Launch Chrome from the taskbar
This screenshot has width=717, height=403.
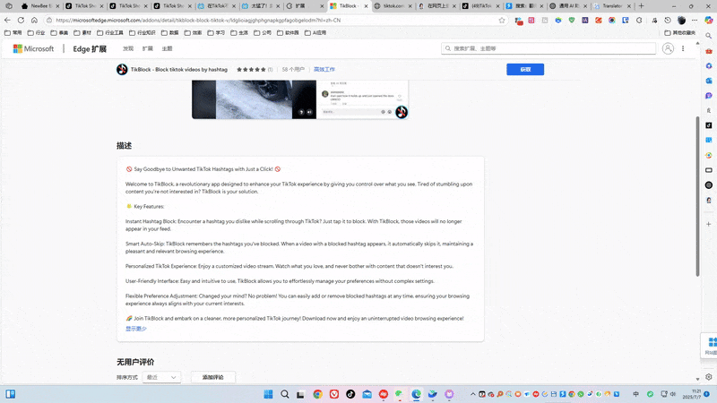coord(317,394)
